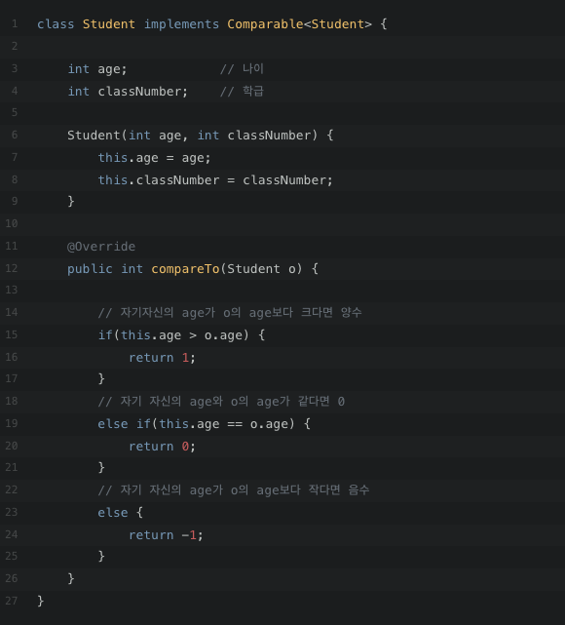Click the 'implements' keyword on line 1

(x=181, y=24)
